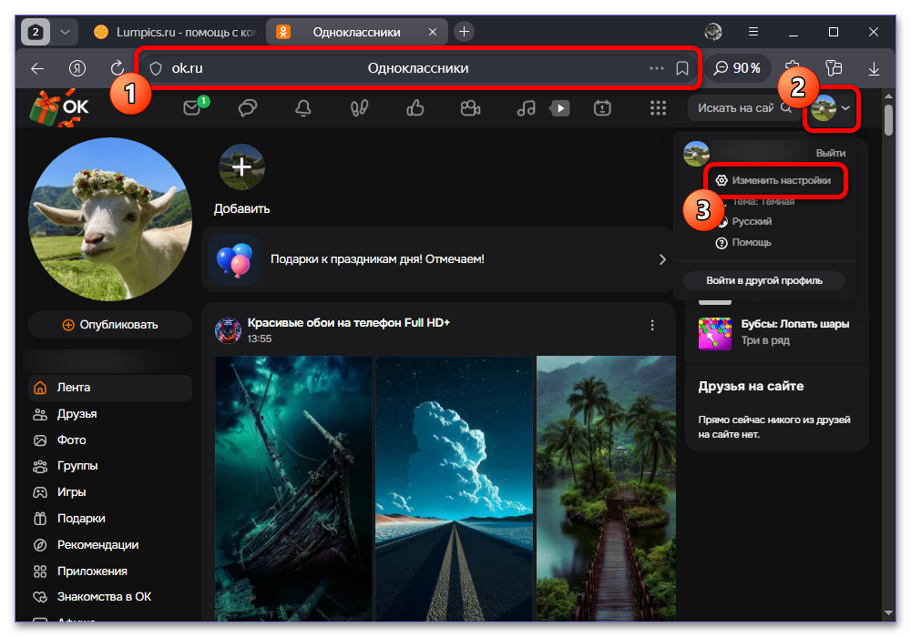Open the address bar three-dot options
Viewport: 911px width, 637px height.
pyautogui.click(x=657, y=68)
